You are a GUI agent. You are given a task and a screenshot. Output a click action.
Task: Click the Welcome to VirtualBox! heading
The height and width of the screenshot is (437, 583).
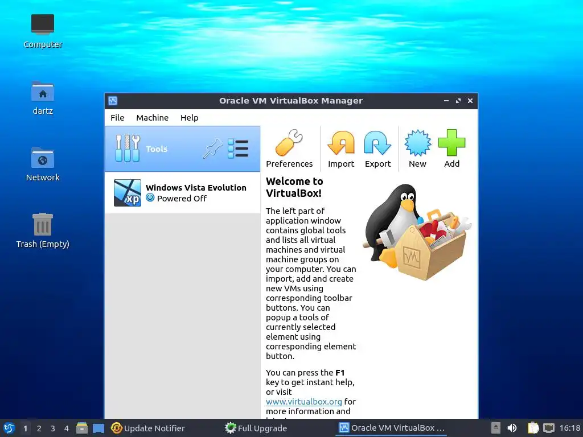pyautogui.click(x=294, y=187)
